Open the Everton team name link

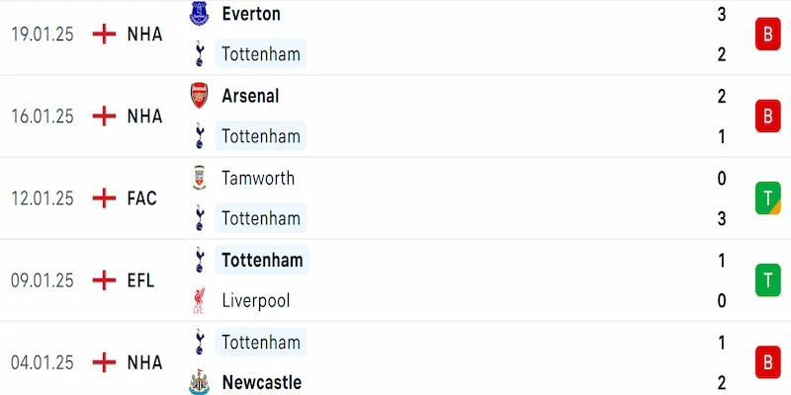click(x=251, y=14)
